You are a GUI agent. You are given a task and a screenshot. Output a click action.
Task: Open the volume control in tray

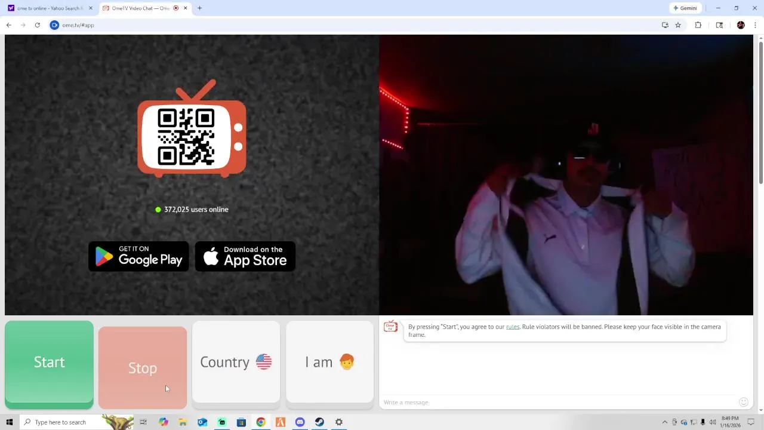(713, 422)
